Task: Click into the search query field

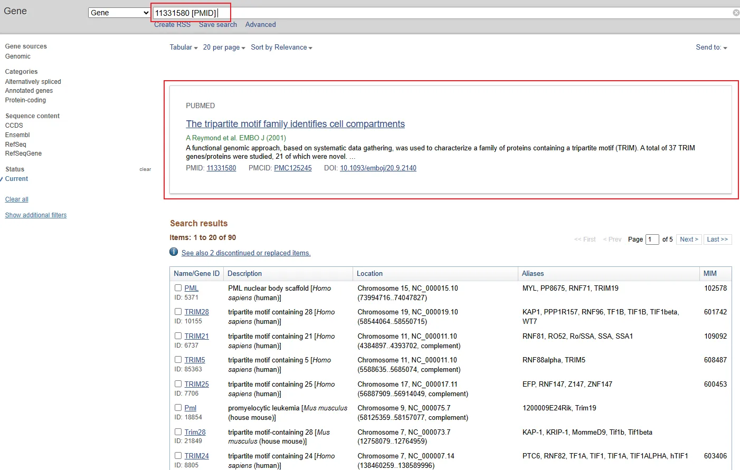Action: click(422, 13)
